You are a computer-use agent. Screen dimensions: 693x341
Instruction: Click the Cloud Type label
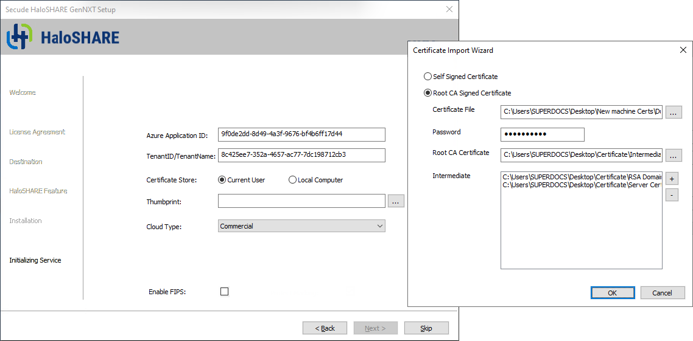164,227
